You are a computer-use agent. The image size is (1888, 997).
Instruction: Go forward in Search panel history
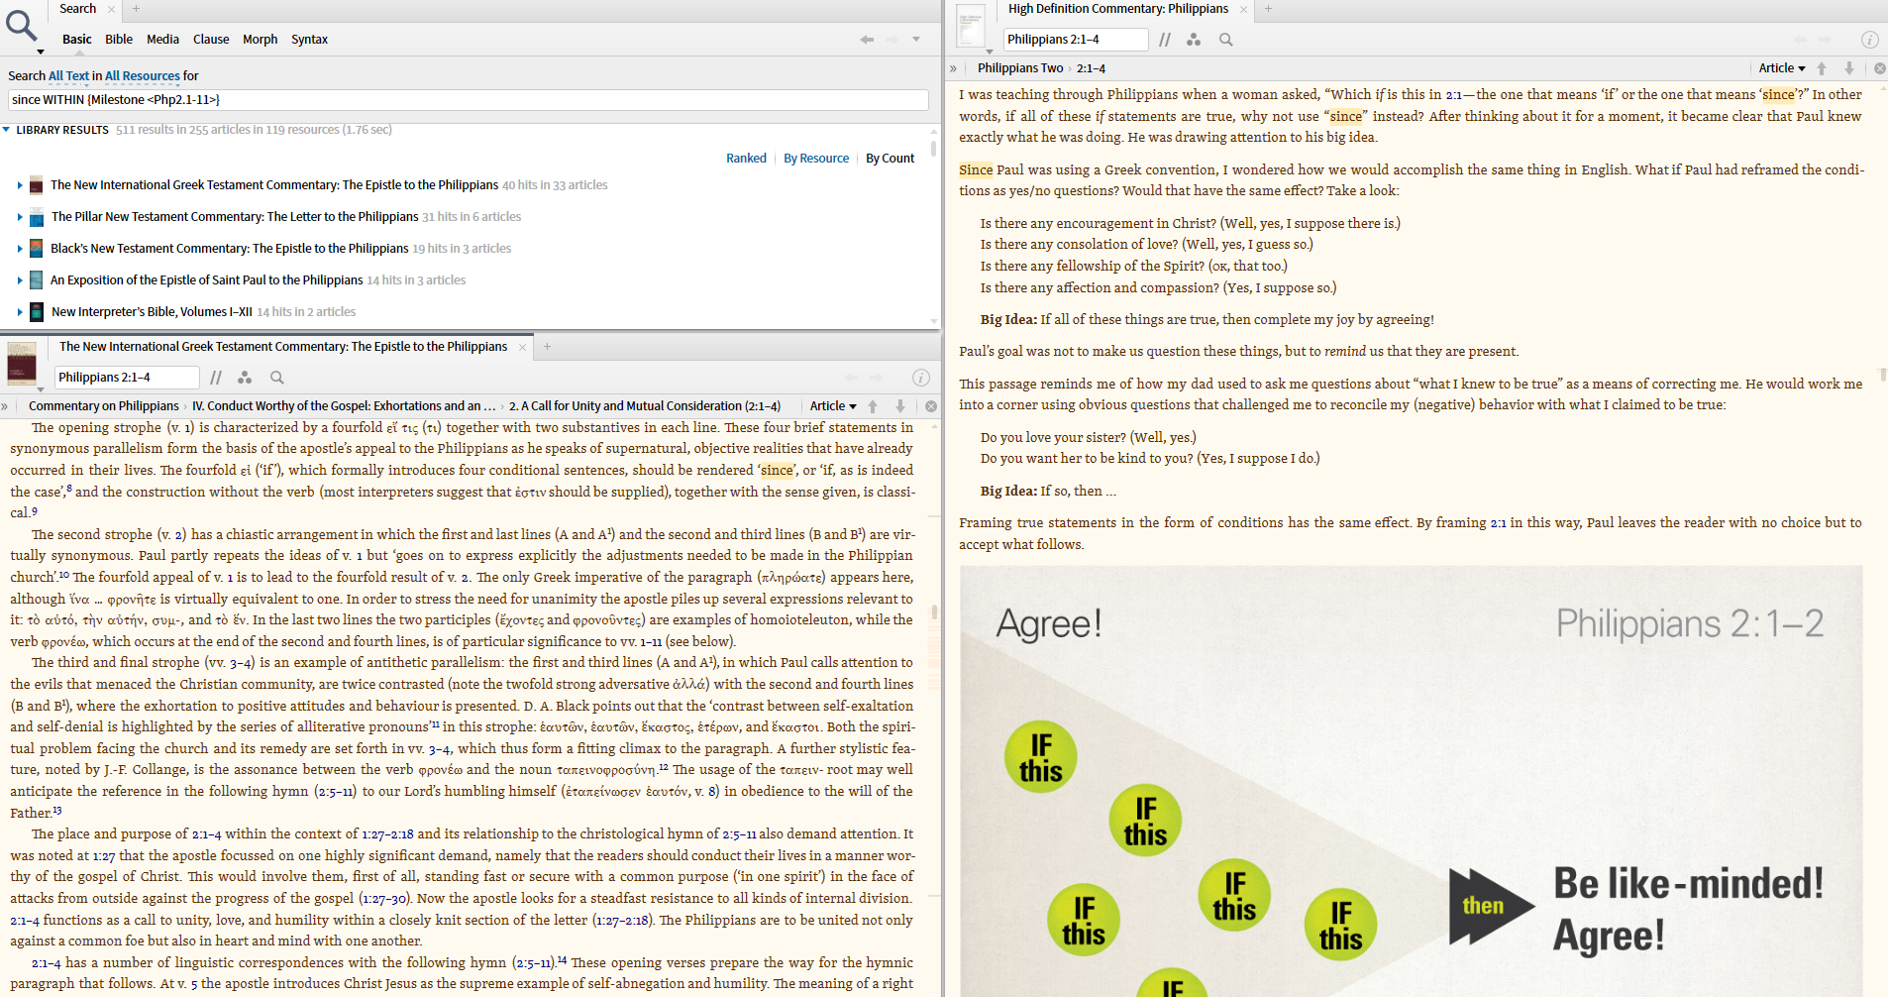tap(892, 40)
